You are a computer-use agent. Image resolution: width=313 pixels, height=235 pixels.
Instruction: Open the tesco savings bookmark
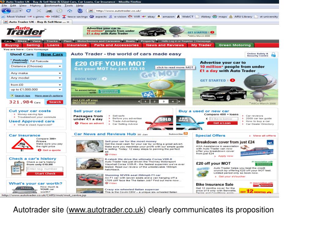tap(75, 17)
